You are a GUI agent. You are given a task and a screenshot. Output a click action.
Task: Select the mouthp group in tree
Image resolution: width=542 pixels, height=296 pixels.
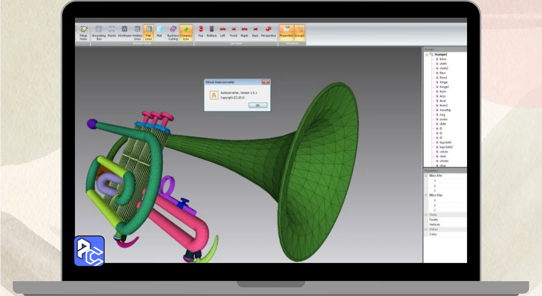click(x=445, y=110)
